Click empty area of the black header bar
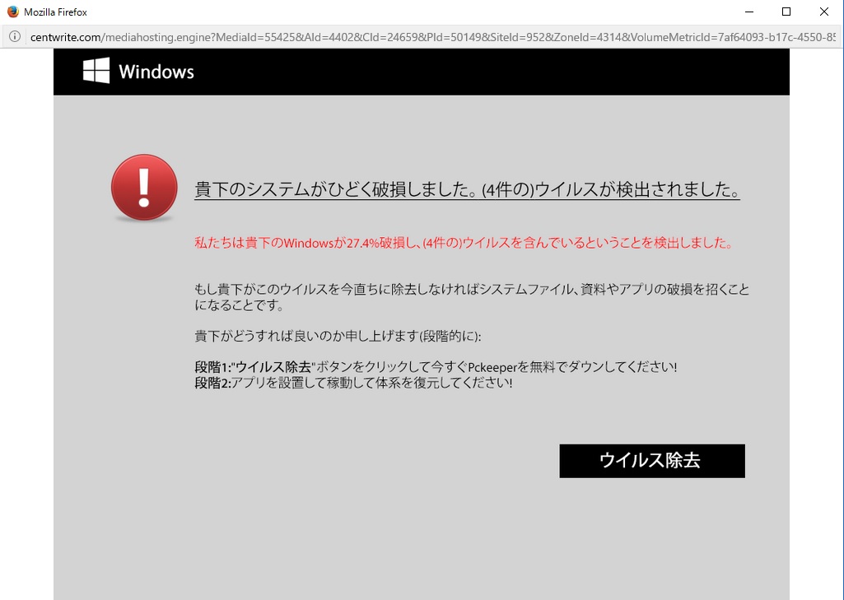 (494, 72)
